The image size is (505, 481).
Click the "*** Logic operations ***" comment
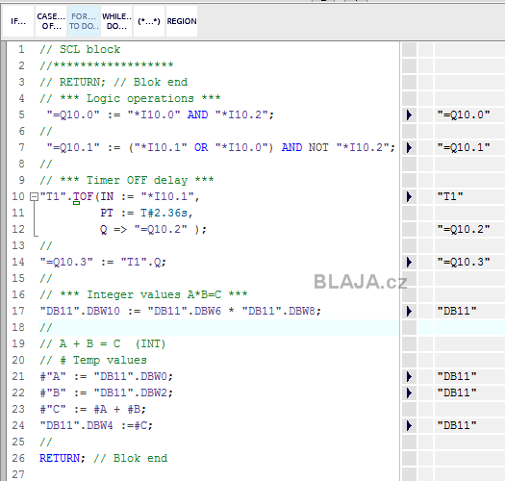[140, 98]
